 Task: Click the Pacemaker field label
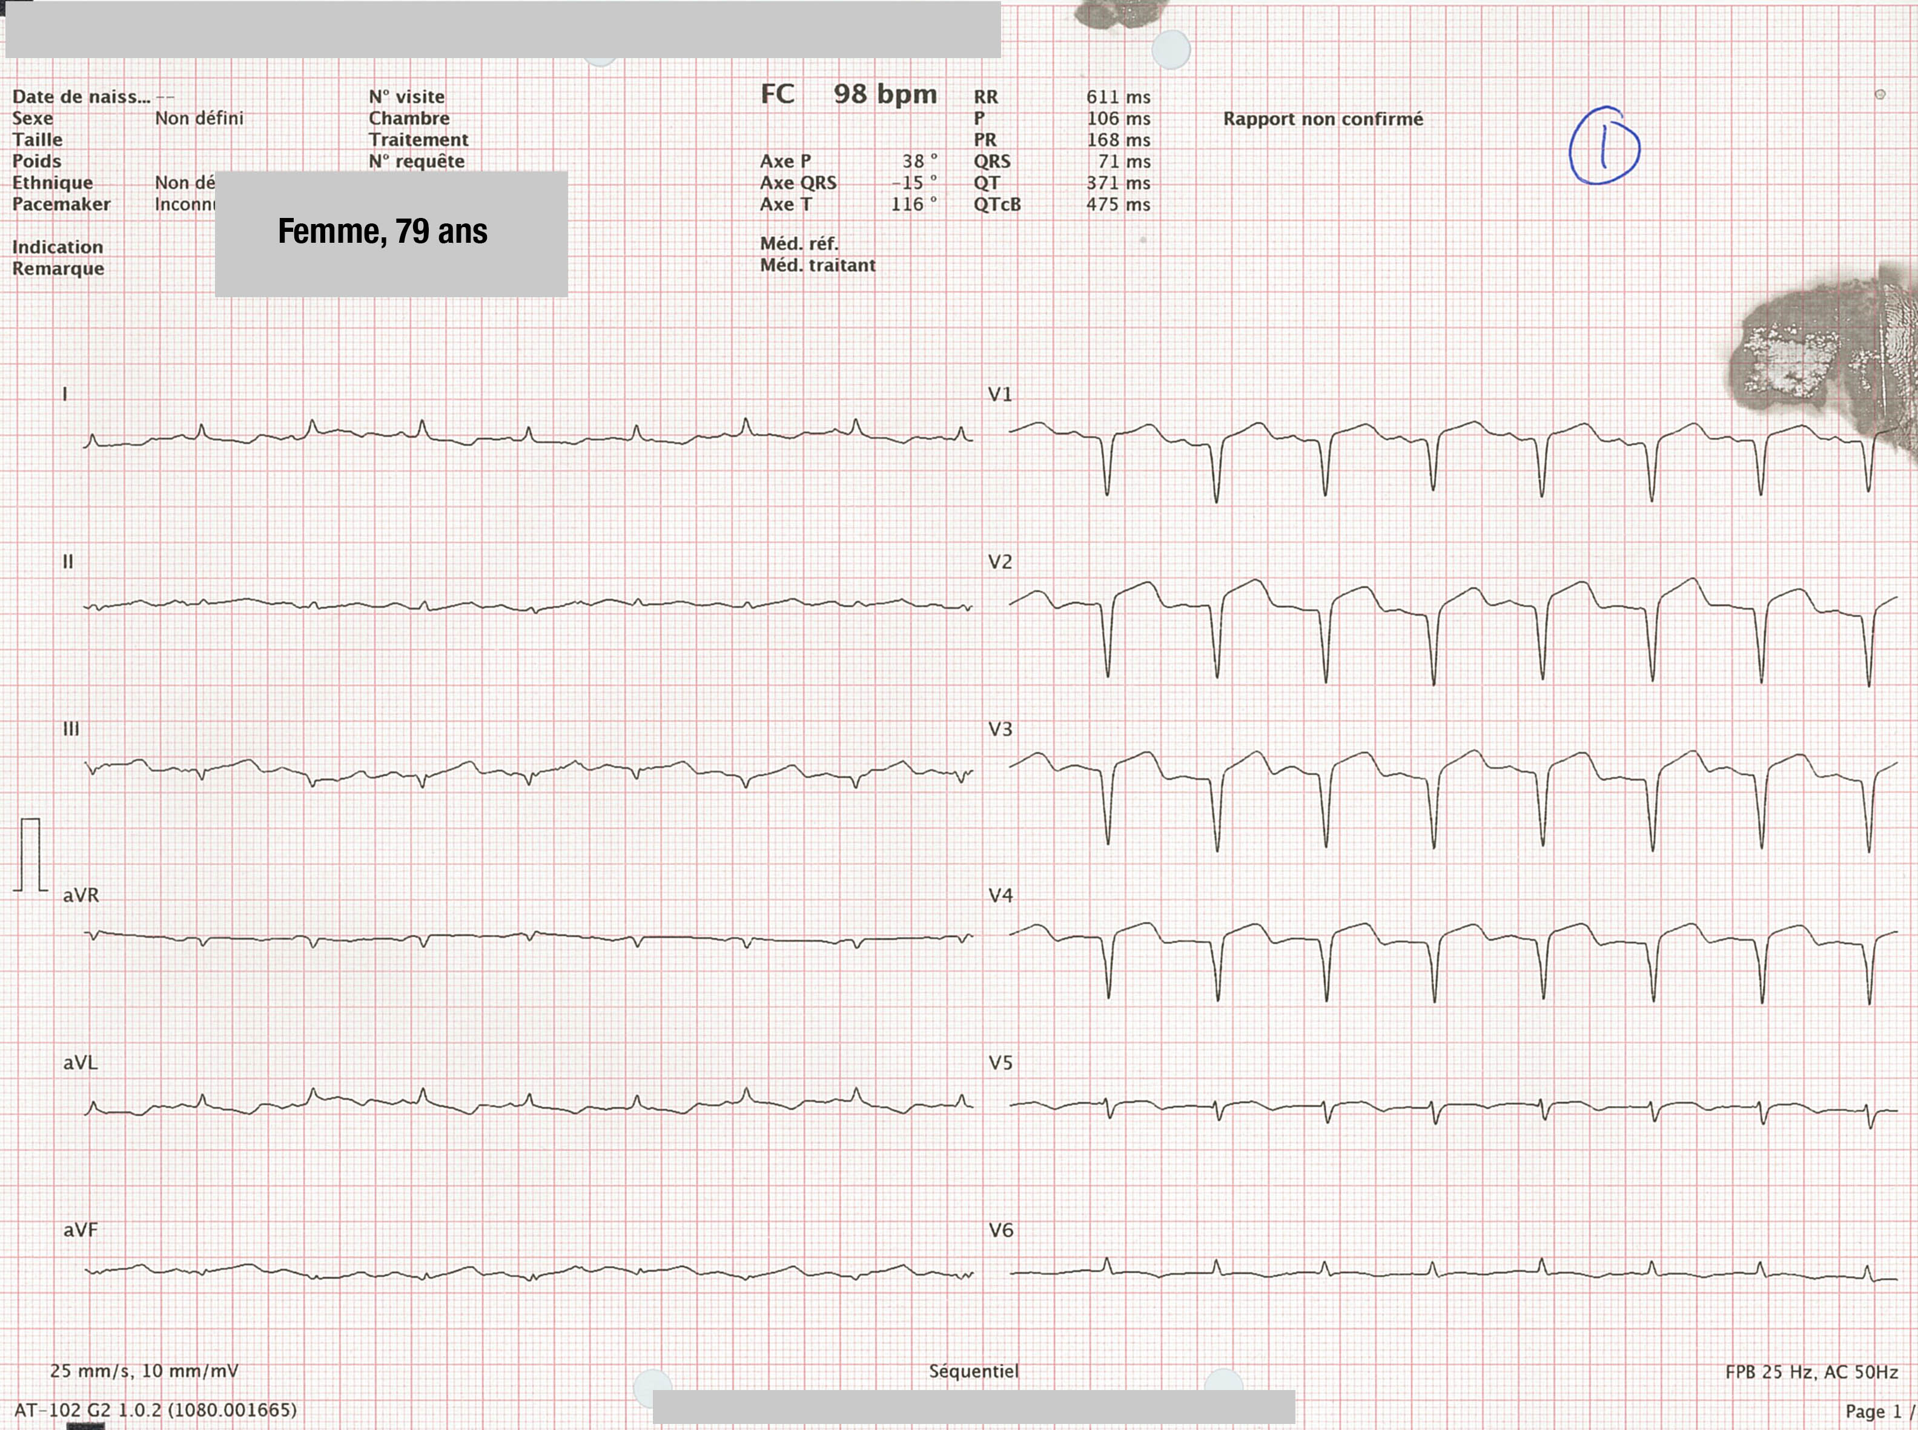point(62,204)
